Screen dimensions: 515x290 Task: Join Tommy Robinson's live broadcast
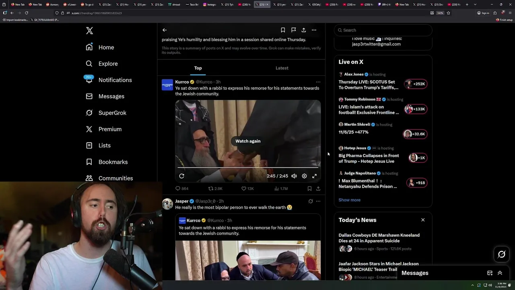[415, 109]
